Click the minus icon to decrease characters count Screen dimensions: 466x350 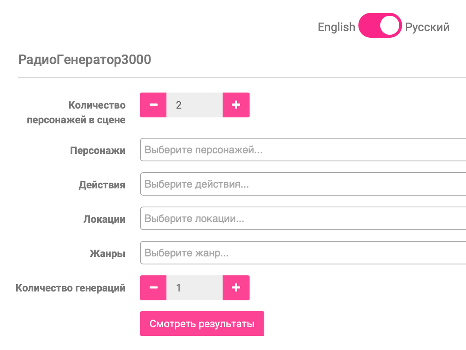coord(153,105)
